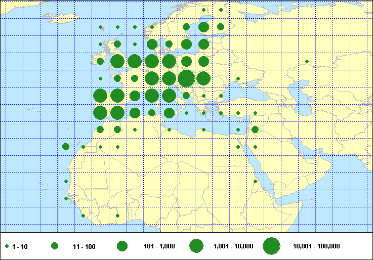Viewport: 373px width, 260px height.
Task: Select the 101 - 1,000 legend circle
Action: [122, 246]
